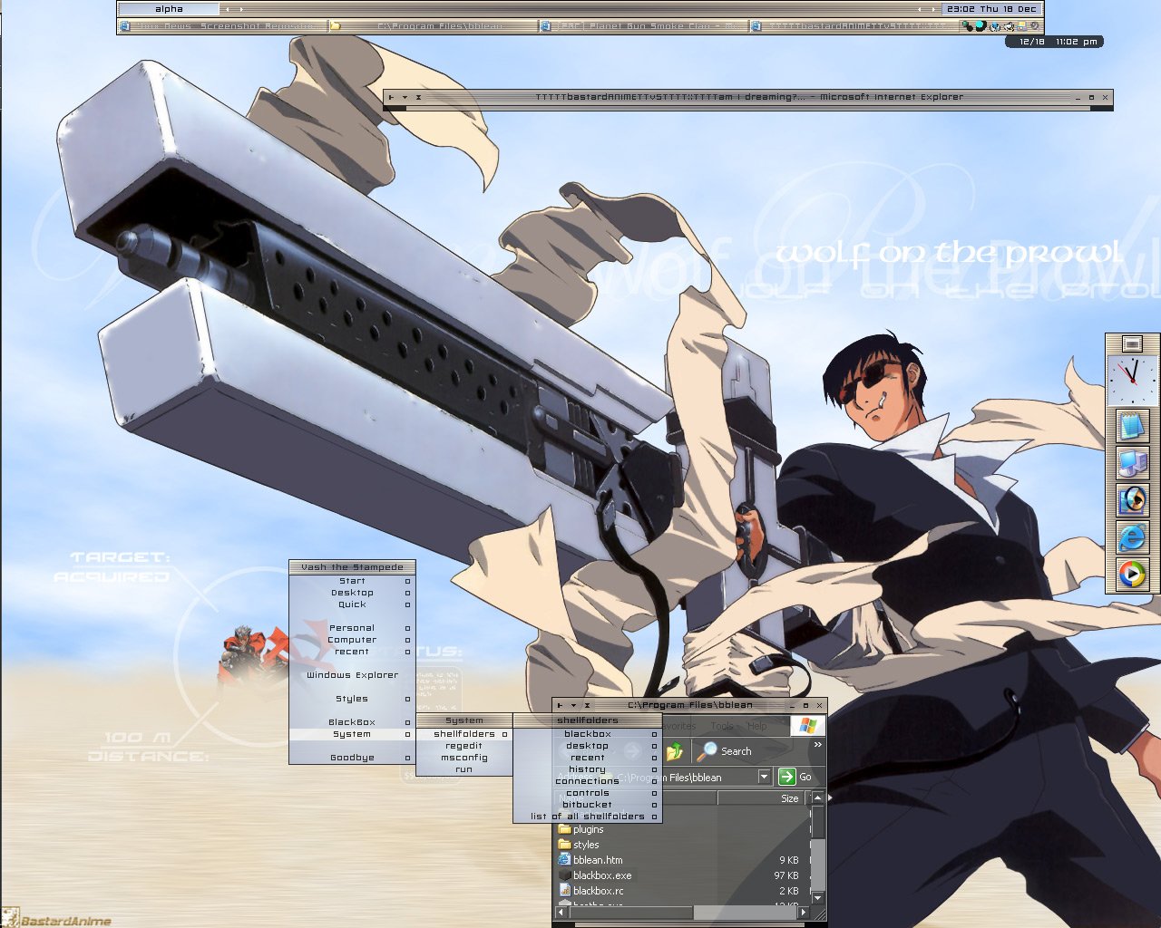Screen dimensions: 1161x928
Task: Open the address bar dropdown arrow in Explorer
Action: (x=764, y=777)
